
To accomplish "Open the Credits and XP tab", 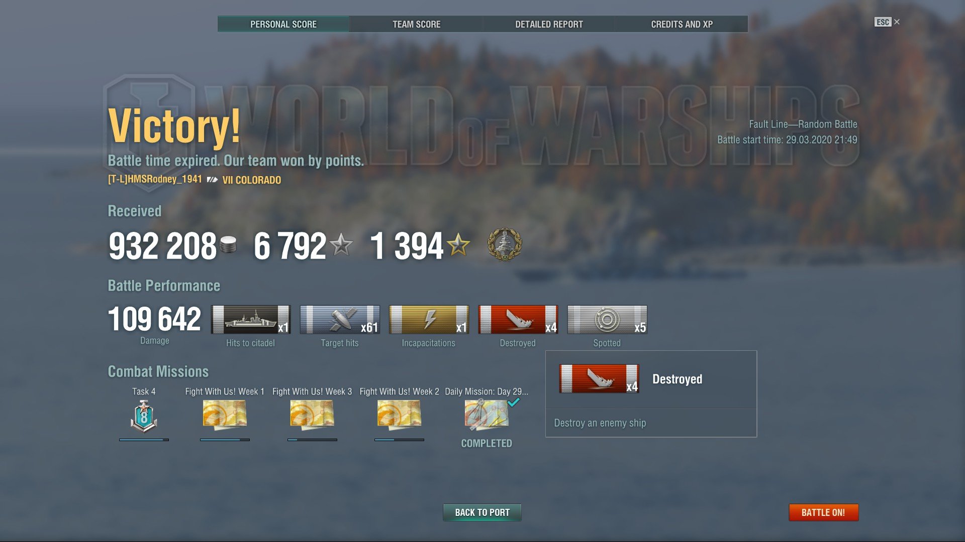I will click(x=682, y=24).
